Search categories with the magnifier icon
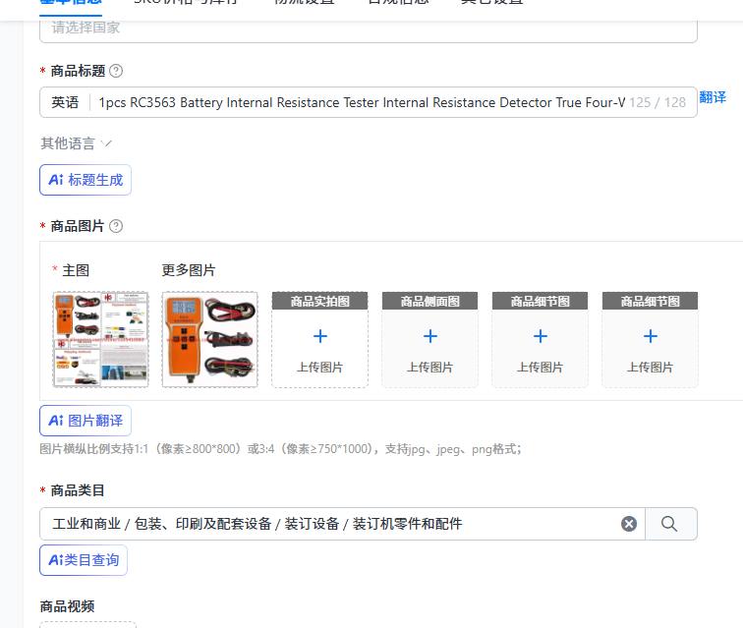Viewport: 743px width, 628px height. click(x=670, y=524)
